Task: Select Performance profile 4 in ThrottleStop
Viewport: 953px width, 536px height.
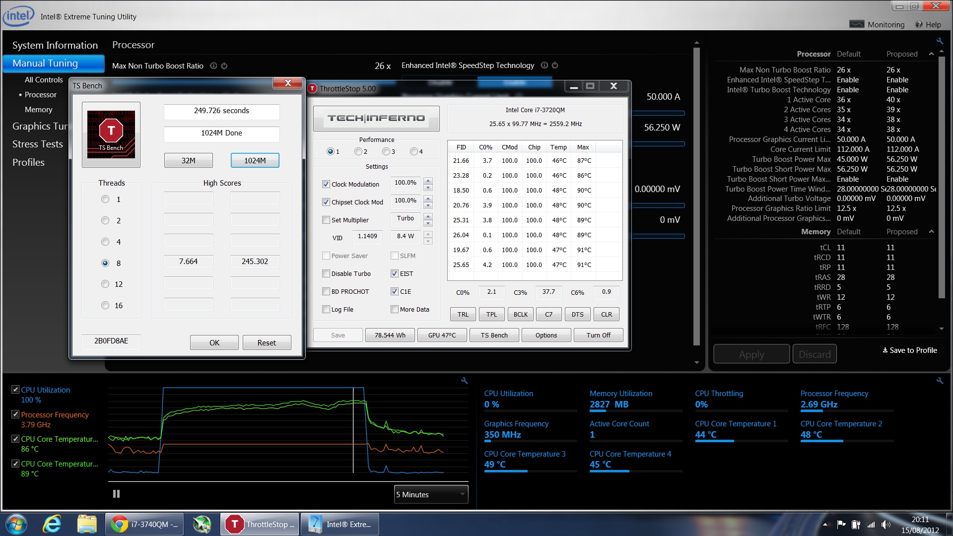Action: tap(413, 151)
